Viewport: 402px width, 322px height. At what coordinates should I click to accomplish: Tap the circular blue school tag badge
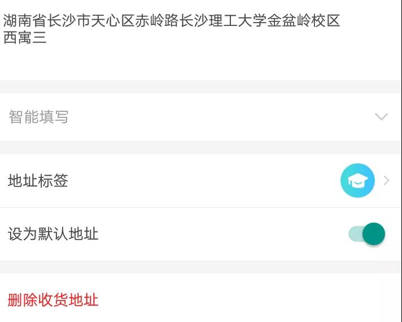(357, 181)
